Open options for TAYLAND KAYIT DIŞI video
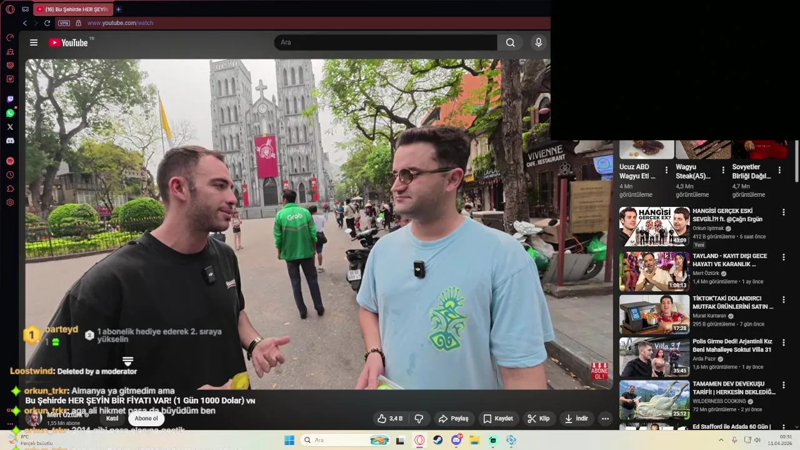Screen dimensions: 800x450 coord(783,257)
